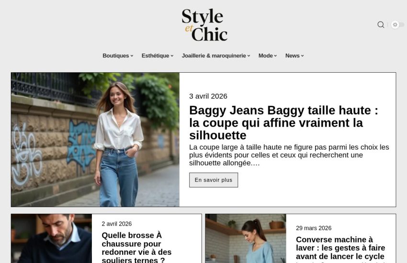The image size is (407, 263).
Task: Expand the Esthétique dropdown arrow
Action: pyautogui.click(x=172, y=56)
